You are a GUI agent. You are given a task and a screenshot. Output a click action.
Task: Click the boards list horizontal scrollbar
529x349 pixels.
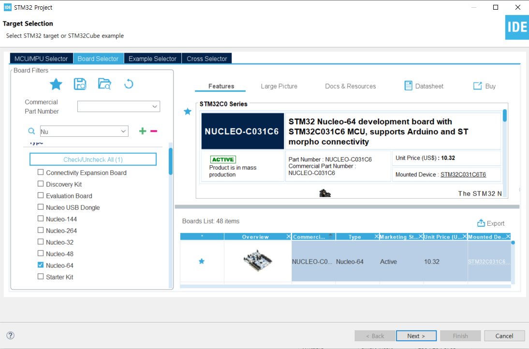(x=345, y=286)
